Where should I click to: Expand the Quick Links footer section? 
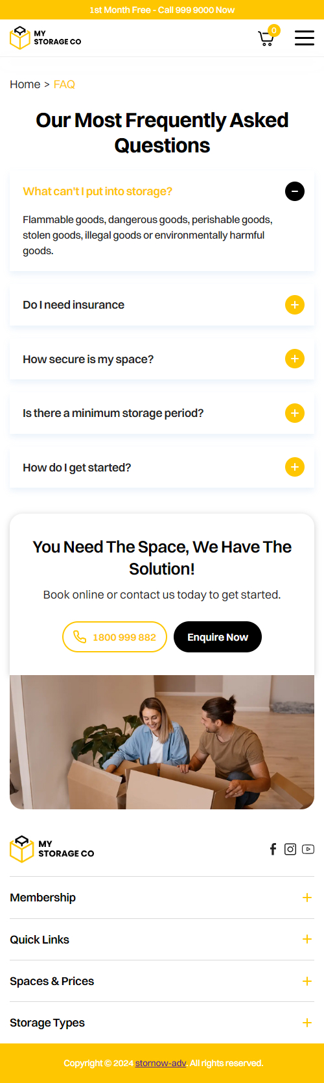pyautogui.click(x=162, y=940)
